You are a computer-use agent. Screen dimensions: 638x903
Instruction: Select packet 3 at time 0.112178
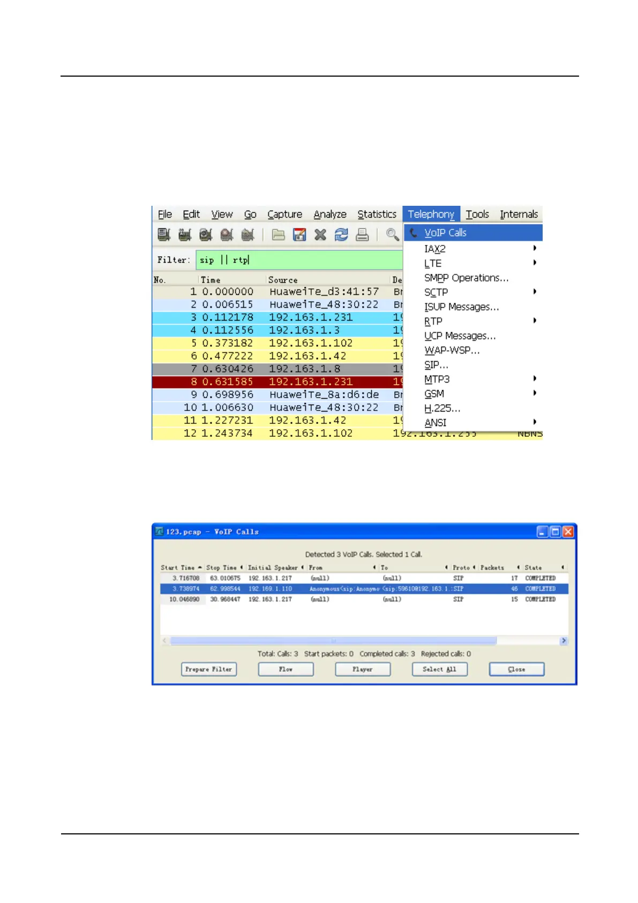point(277,317)
